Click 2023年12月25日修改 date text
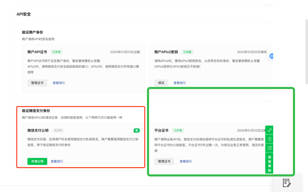This screenshot has width=308, height=192. (x=252, y=52)
